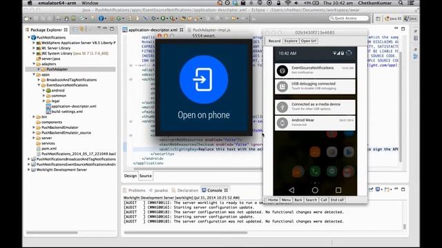
Task: Click the Back button below phone screen
Action: click(x=298, y=200)
